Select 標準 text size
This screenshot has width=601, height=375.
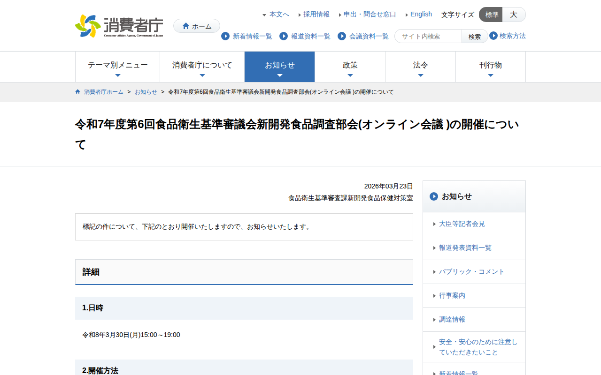tap(491, 15)
